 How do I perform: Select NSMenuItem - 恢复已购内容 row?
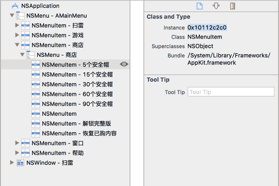tap(65, 133)
